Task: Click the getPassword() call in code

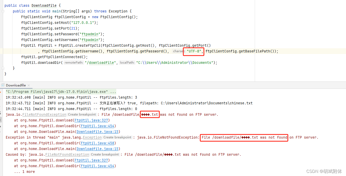Action: coord(155,51)
